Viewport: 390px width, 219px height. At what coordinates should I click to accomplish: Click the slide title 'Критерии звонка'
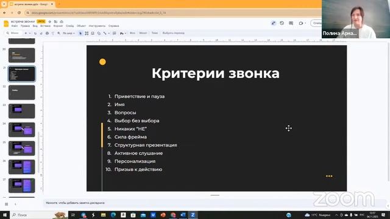tap(216, 73)
